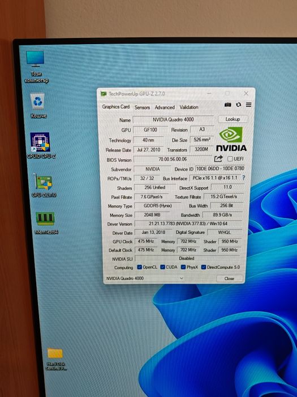Click the Shaders value 256 Unified
Viewport: 297px width, 397px height.
coord(155,187)
